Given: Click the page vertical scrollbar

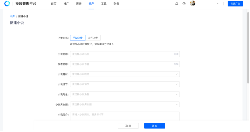Looking at the screenshot, I should coord(248,48).
